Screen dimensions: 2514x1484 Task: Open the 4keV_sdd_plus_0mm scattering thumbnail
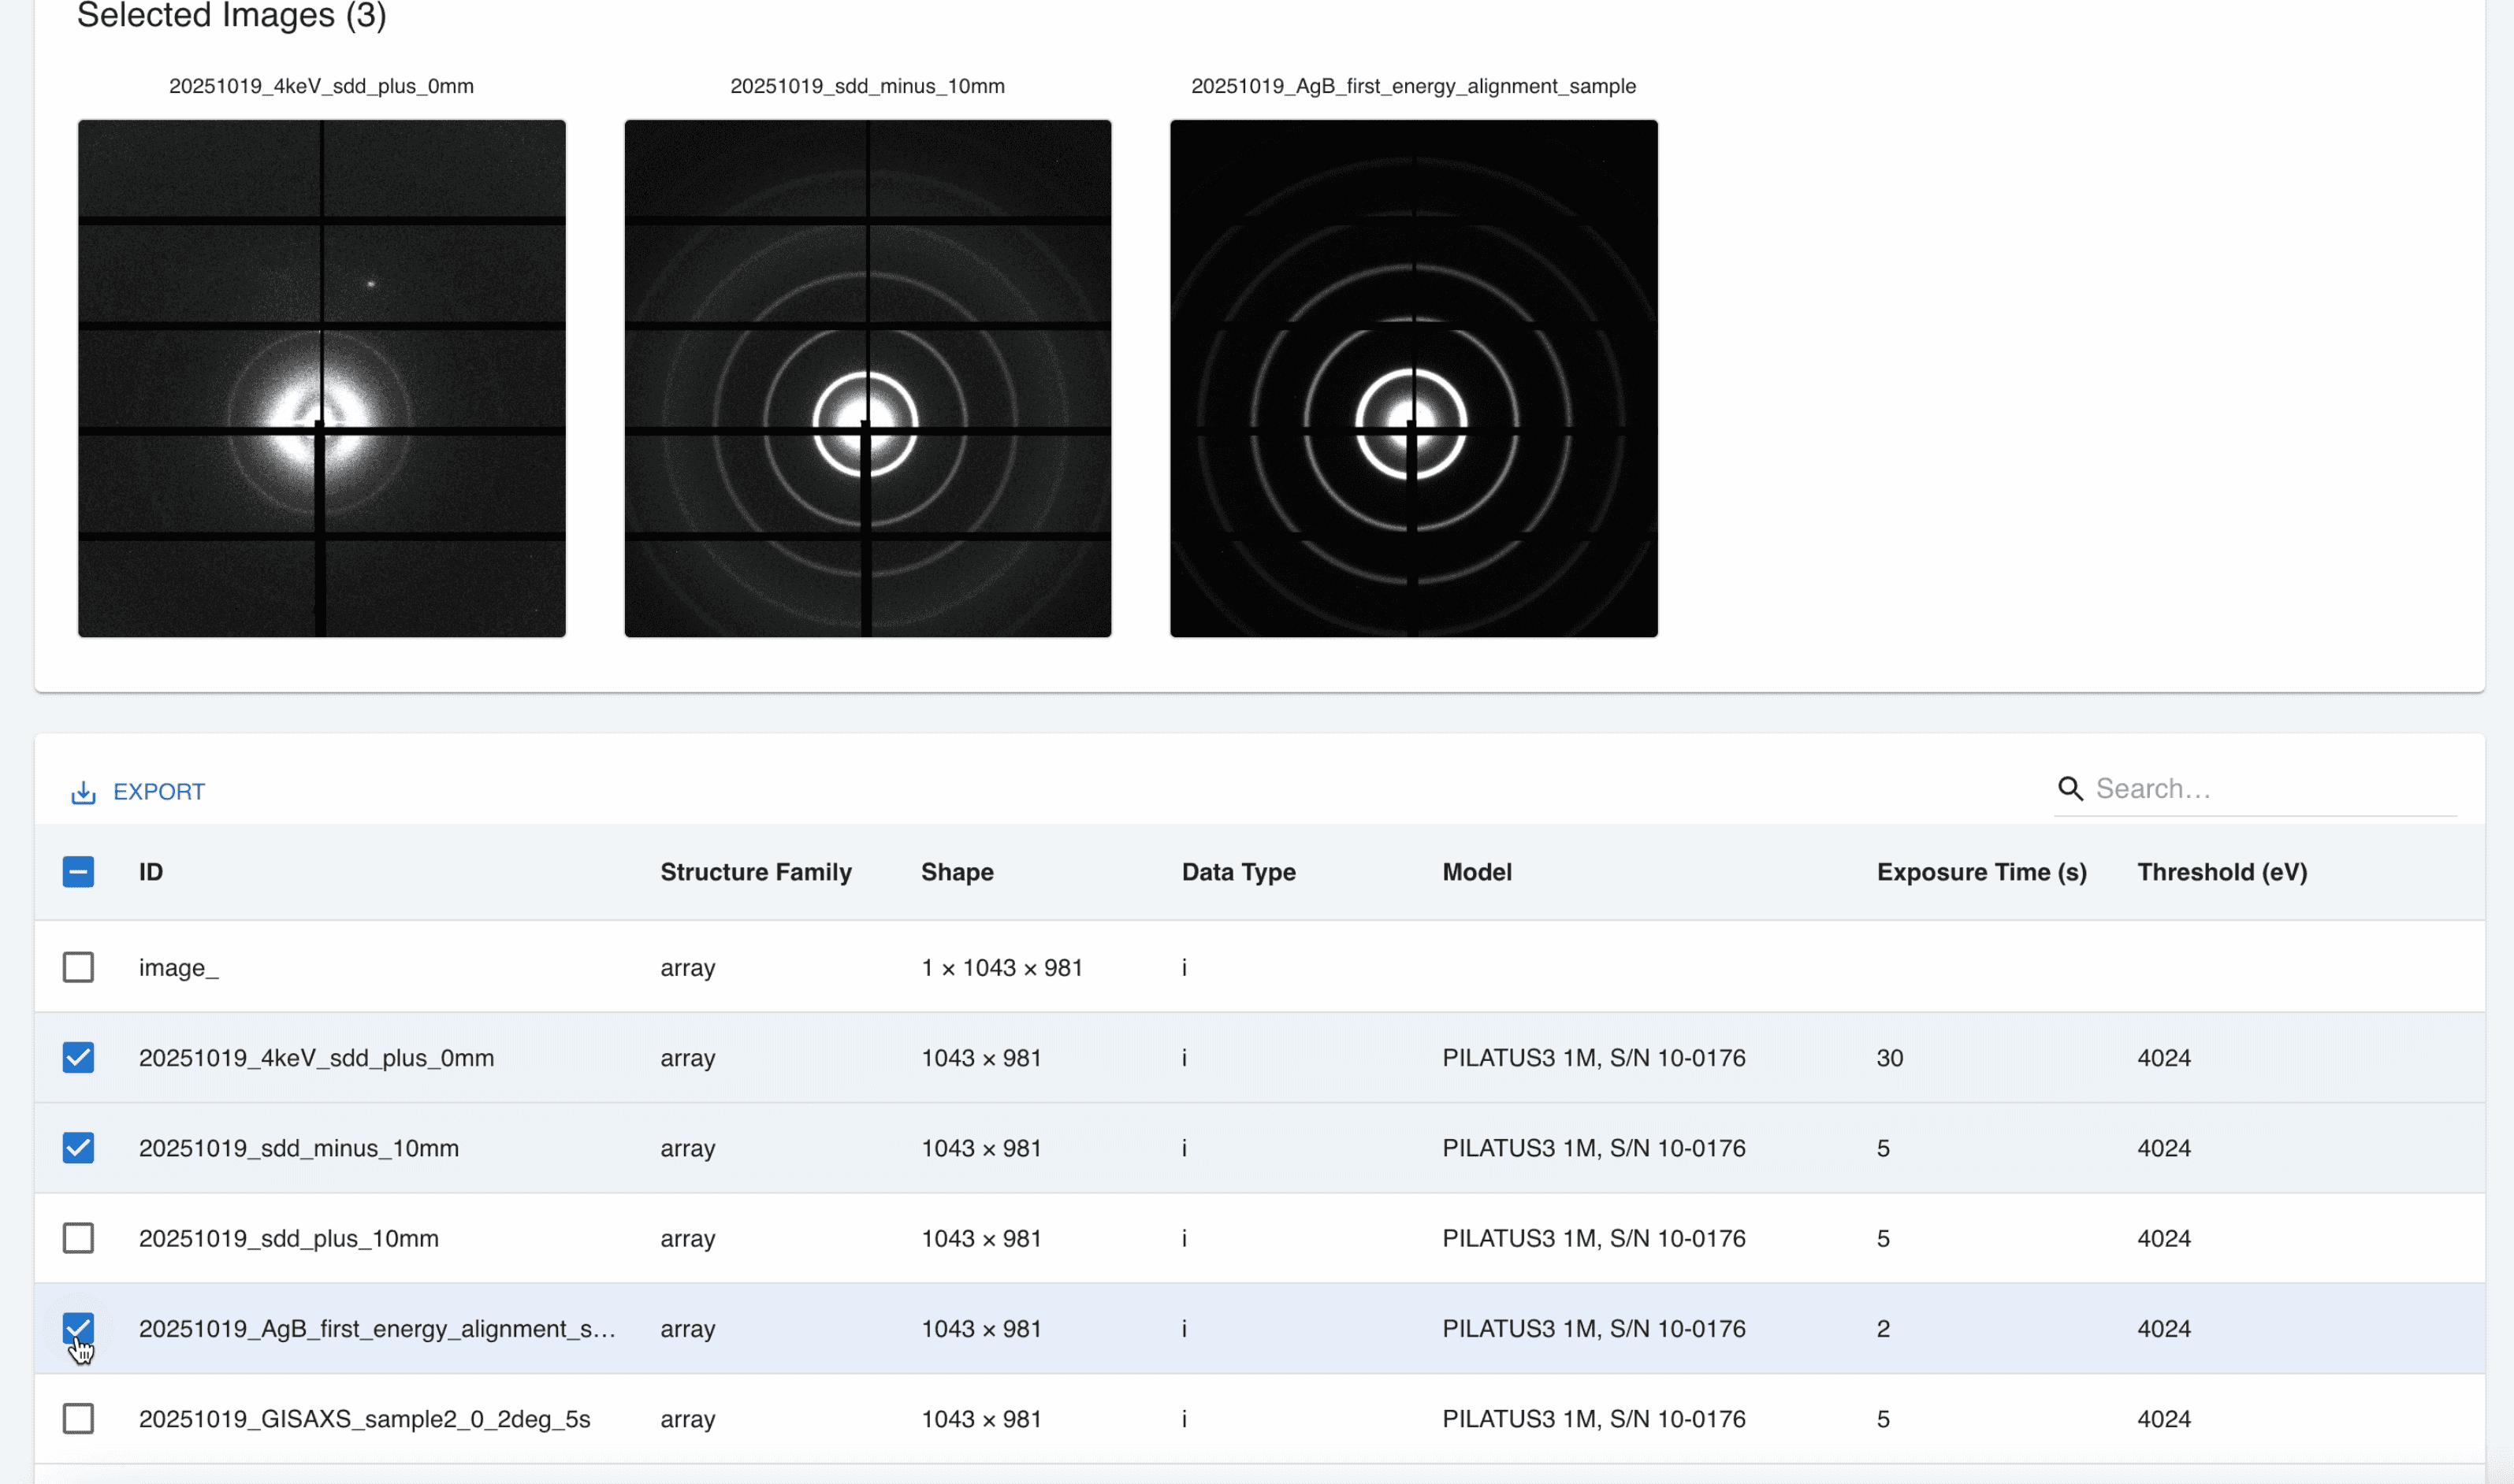point(321,378)
